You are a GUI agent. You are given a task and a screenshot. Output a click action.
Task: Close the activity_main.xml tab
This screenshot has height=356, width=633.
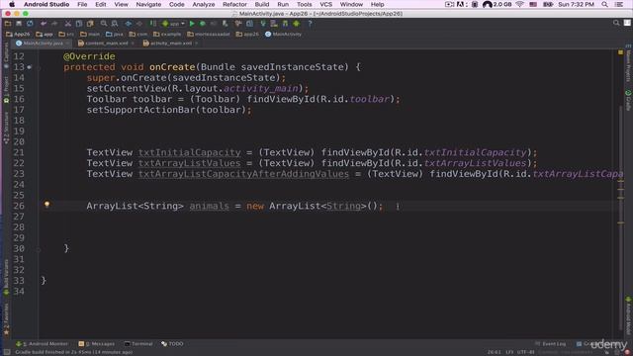click(x=196, y=44)
